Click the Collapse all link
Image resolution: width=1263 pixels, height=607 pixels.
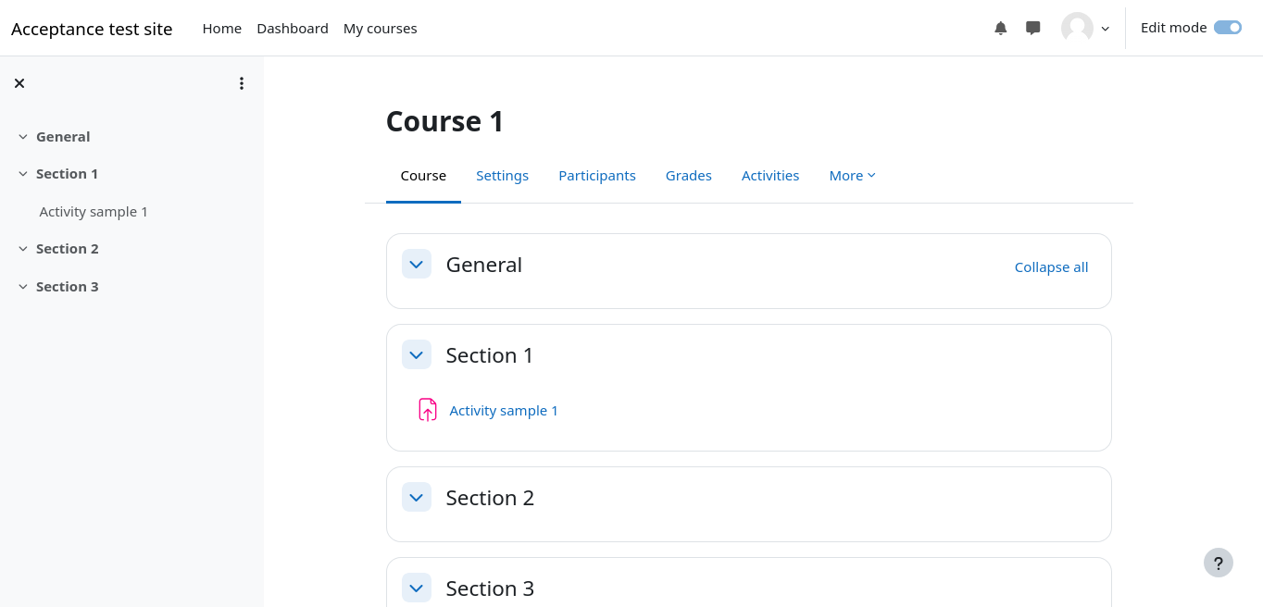click(1051, 267)
